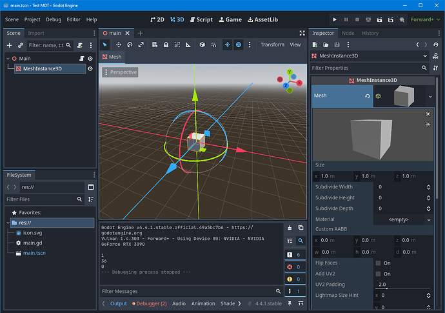Toggle warning messages filter
Viewport: 445px width, 313px height.
click(x=295, y=279)
